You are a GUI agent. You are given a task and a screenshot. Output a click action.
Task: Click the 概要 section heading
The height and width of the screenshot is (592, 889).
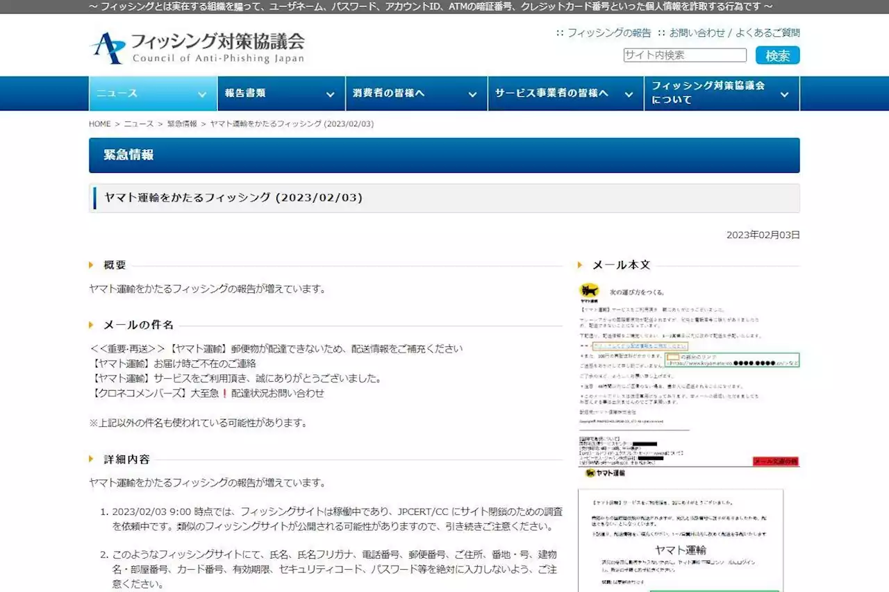(115, 264)
